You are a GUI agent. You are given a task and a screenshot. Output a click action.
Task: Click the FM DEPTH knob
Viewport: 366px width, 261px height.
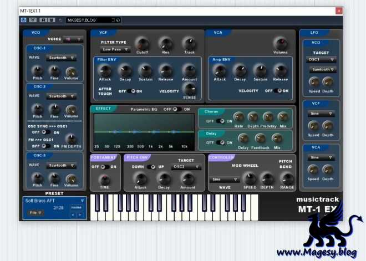click(x=71, y=139)
